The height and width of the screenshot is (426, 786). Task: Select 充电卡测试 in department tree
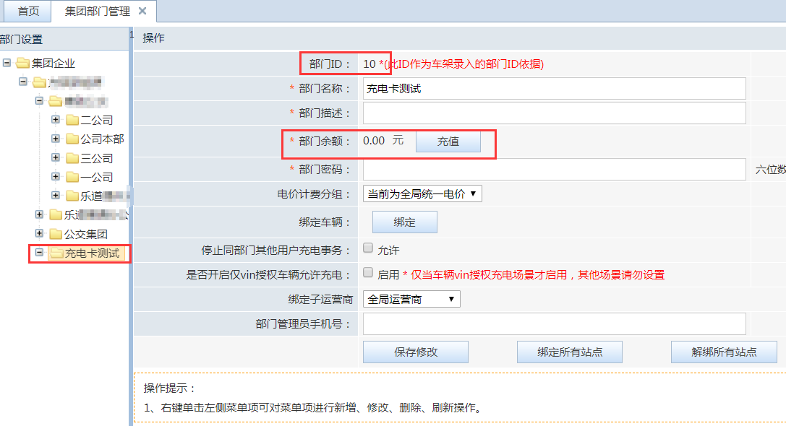point(92,253)
